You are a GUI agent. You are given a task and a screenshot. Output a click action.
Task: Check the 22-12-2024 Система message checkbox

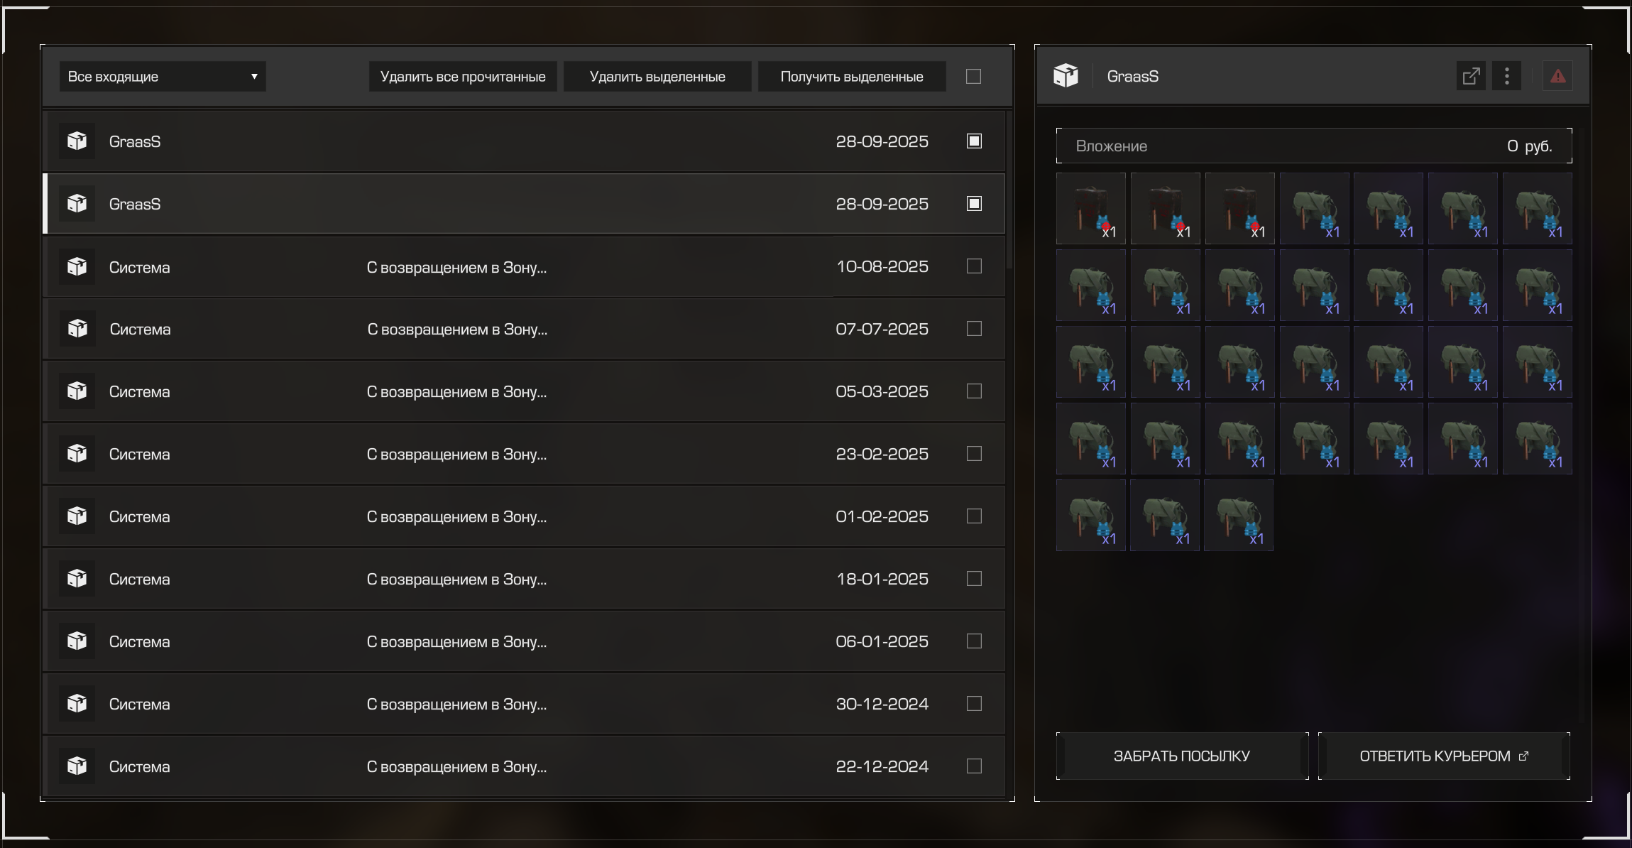(x=974, y=766)
